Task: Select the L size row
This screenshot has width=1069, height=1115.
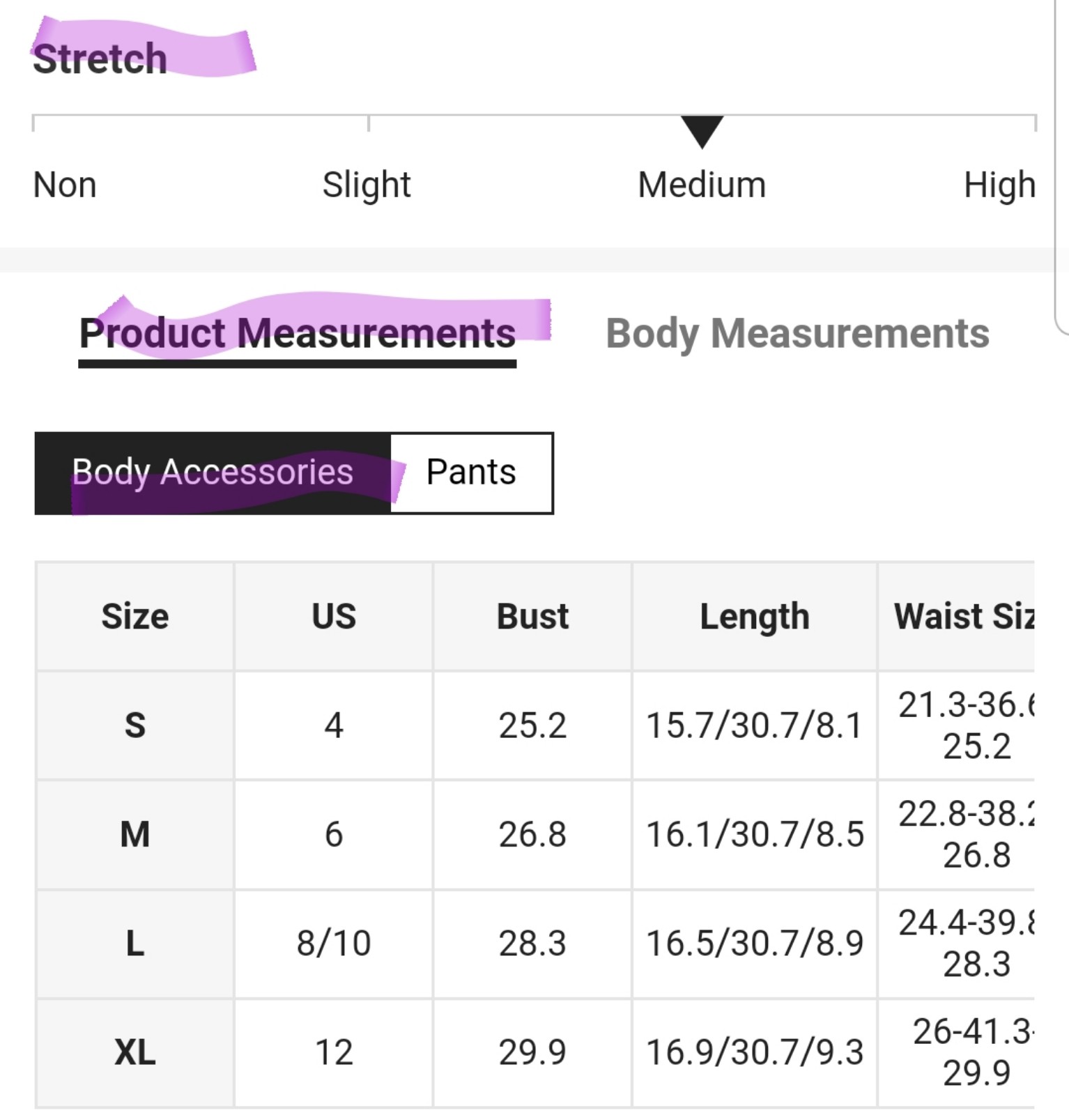Action: coord(535,944)
